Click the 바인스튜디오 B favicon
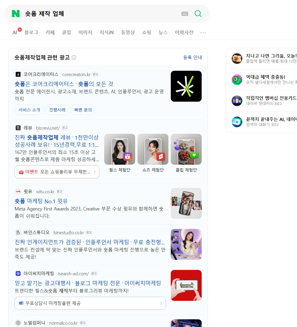 click(18, 232)
